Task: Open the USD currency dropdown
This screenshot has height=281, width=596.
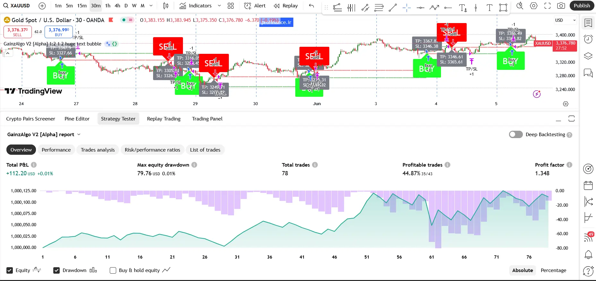Action: click(565, 20)
